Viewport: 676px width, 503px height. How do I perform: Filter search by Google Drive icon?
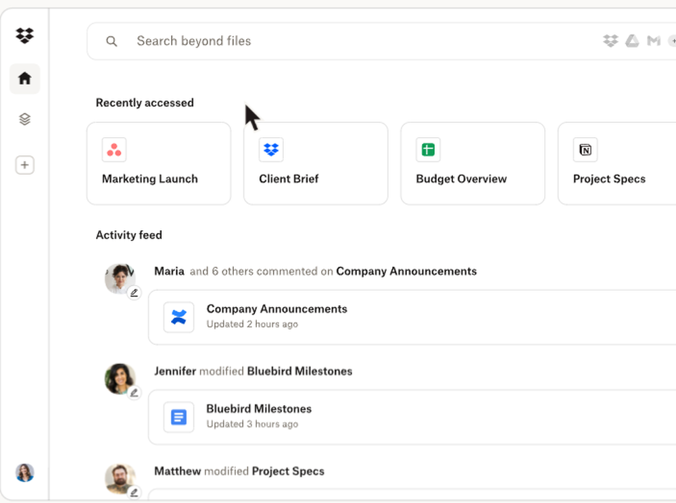click(632, 41)
